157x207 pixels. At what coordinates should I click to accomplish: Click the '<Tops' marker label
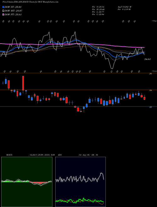(154, 21)
